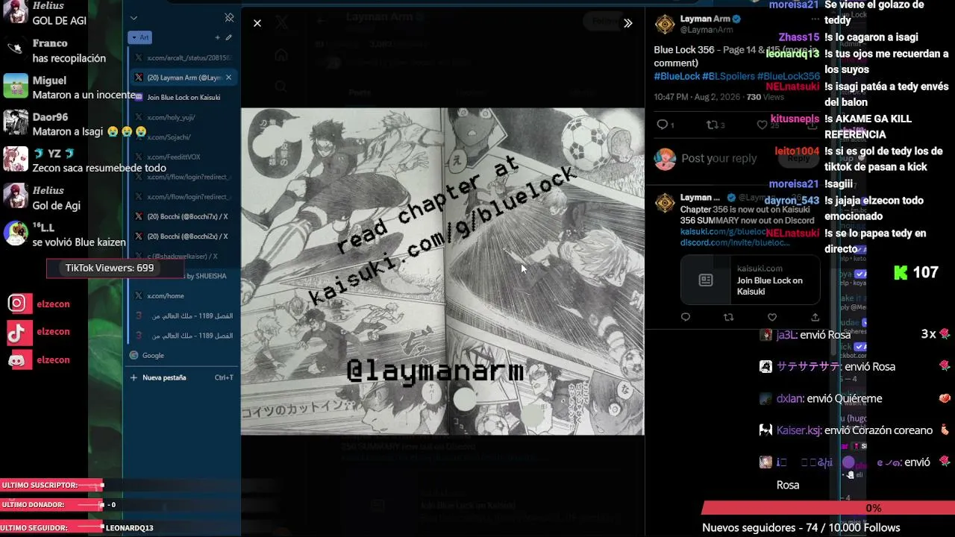Add a new tab to the Art group

(x=217, y=37)
